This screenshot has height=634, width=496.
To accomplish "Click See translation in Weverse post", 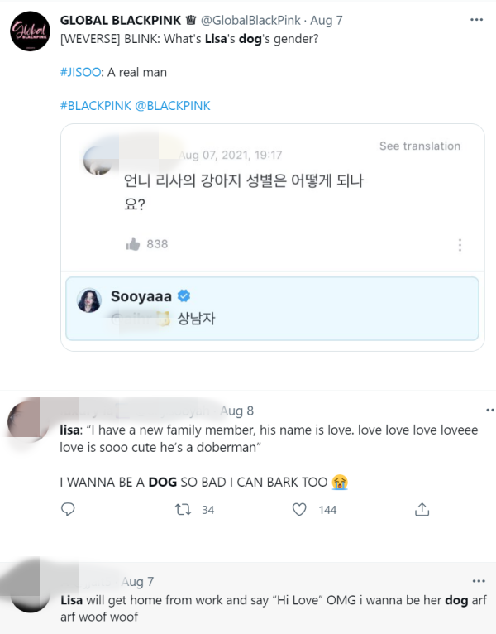I will click(x=419, y=146).
